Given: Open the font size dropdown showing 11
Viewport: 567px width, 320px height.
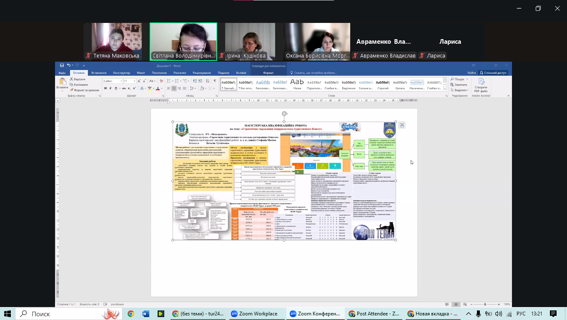Looking at the screenshot, I should pyautogui.click(x=135, y=81).
